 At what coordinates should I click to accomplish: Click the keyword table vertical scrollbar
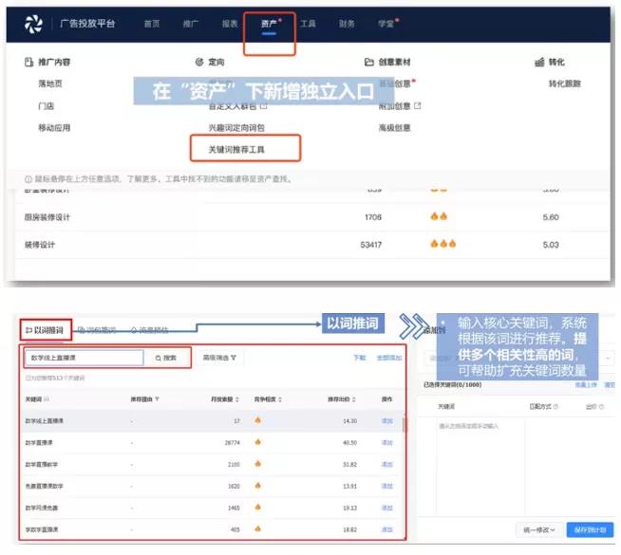click(404, 425)
